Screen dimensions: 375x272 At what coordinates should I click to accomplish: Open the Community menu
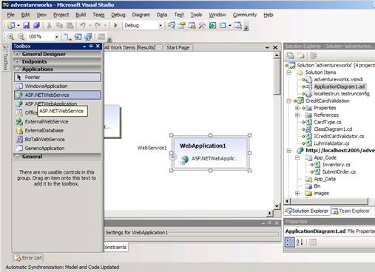pyautogui.click(x=245, y=15)
